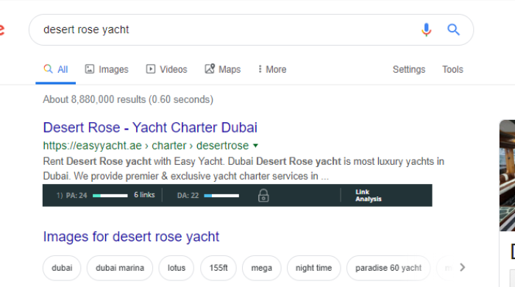
Task: Click the microphone voice search icon
Action: (x=426, y=30)
